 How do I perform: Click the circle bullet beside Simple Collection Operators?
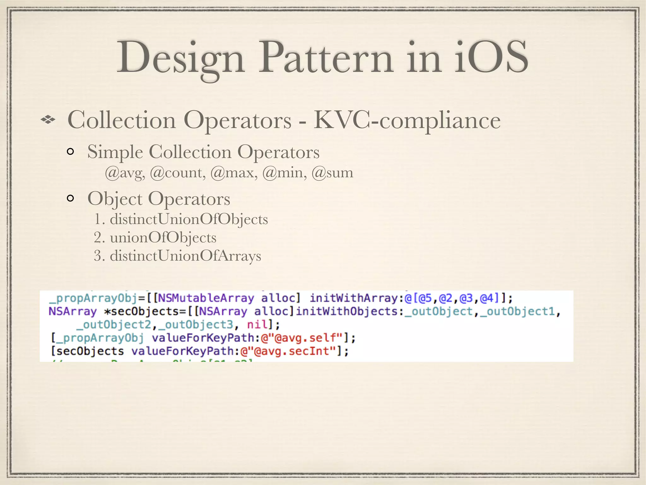click(x=71, y=152)
